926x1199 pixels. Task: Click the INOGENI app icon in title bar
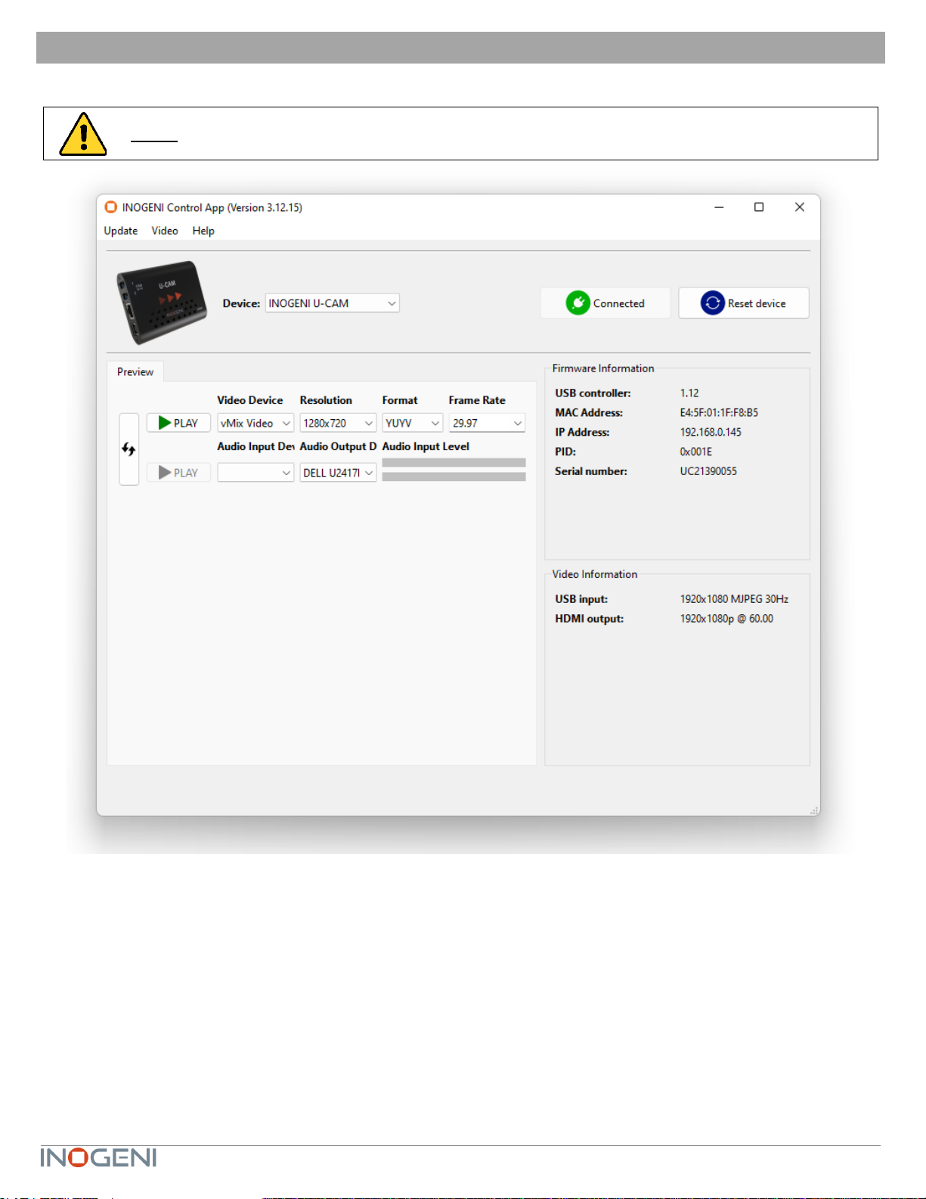[x=111, y=207]
